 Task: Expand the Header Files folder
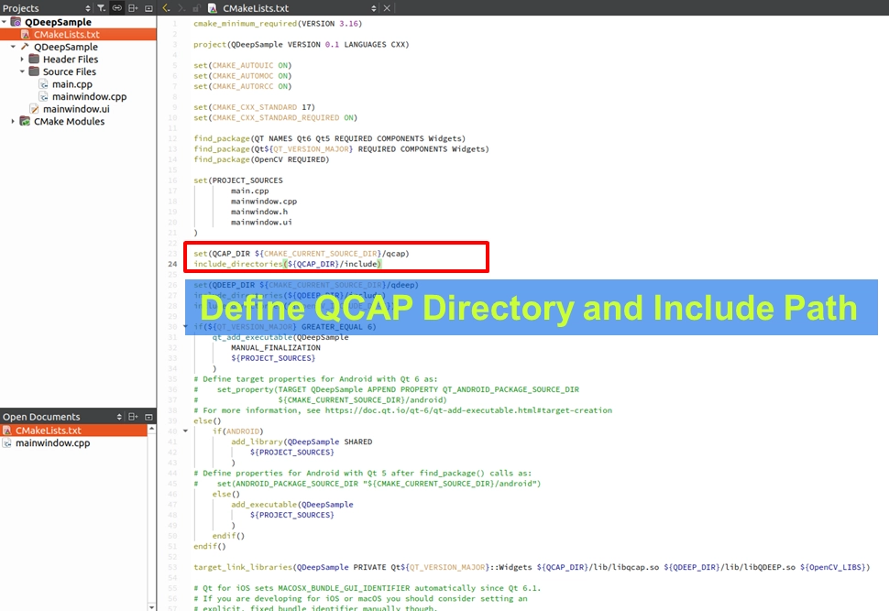[x=22, y=60]
